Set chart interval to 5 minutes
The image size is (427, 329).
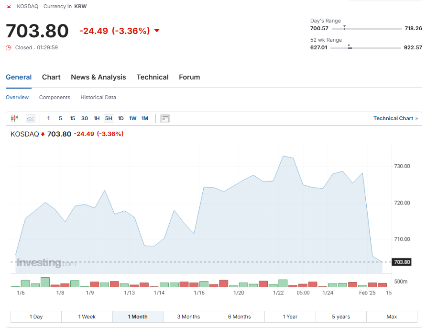tap(60, 118)
